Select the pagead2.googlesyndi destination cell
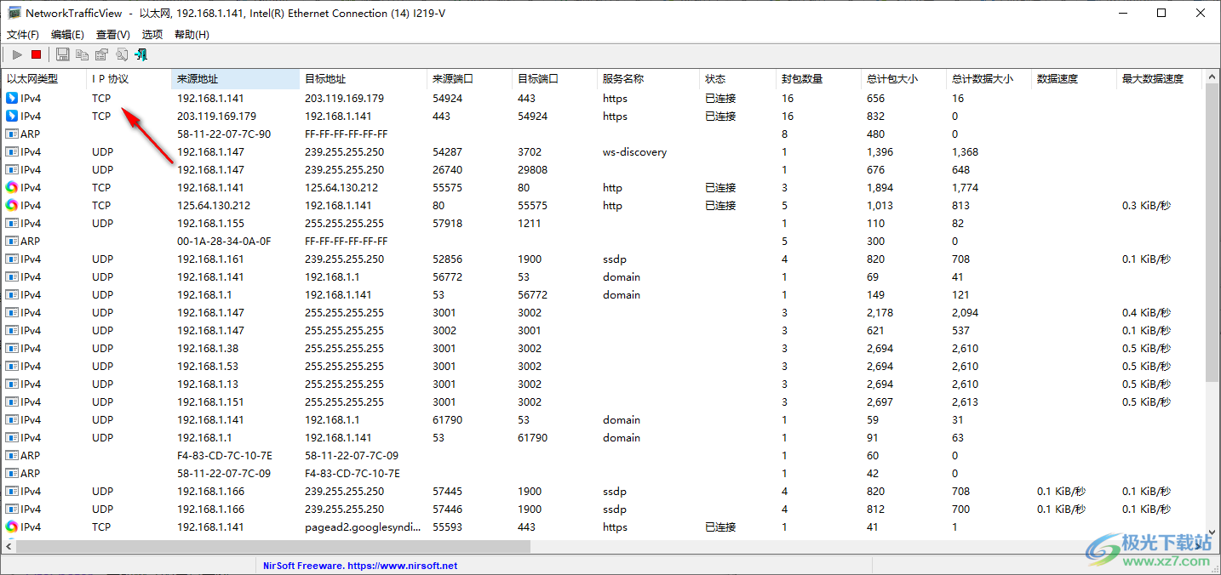Image resolution: width=1221 pixels, height=575 pixels. [363, 527]
